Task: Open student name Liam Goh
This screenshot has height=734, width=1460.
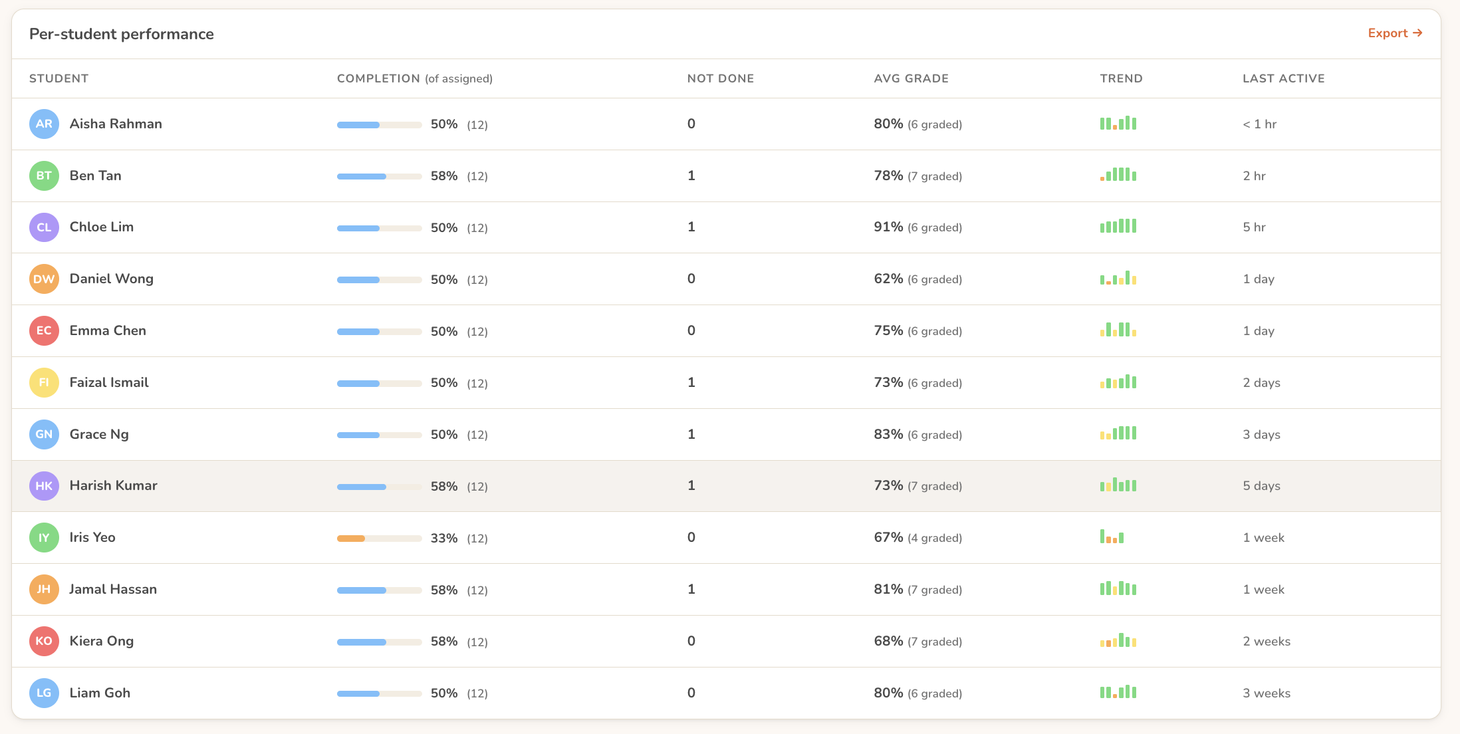Action: coord(100,693)
